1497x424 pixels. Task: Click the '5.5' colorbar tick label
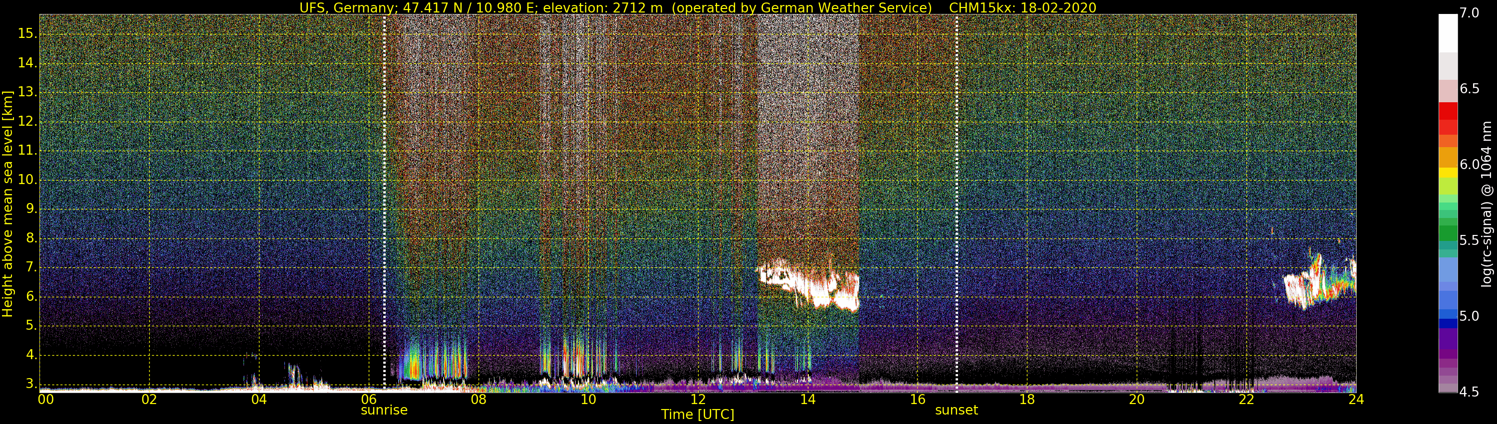[x=1469, y=240]
